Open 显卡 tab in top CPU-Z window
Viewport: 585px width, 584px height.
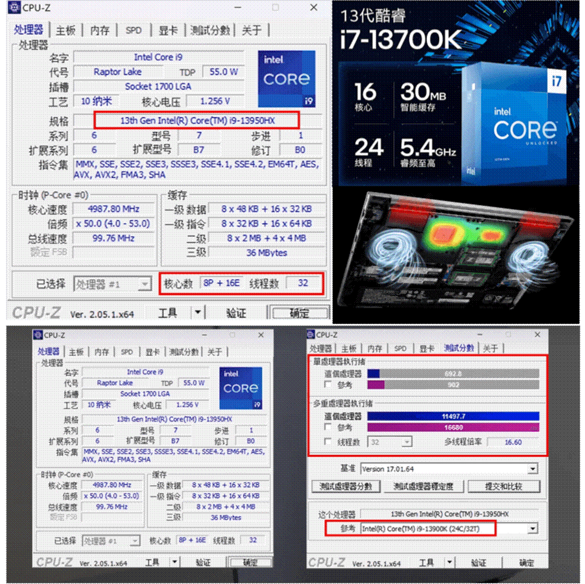coord(168,30)
